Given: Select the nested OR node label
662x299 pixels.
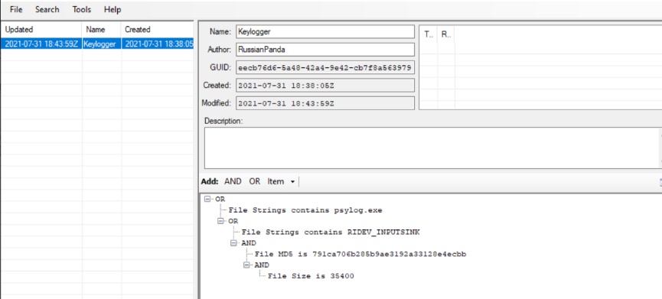Looking at the screenshot, I should 233,221.
